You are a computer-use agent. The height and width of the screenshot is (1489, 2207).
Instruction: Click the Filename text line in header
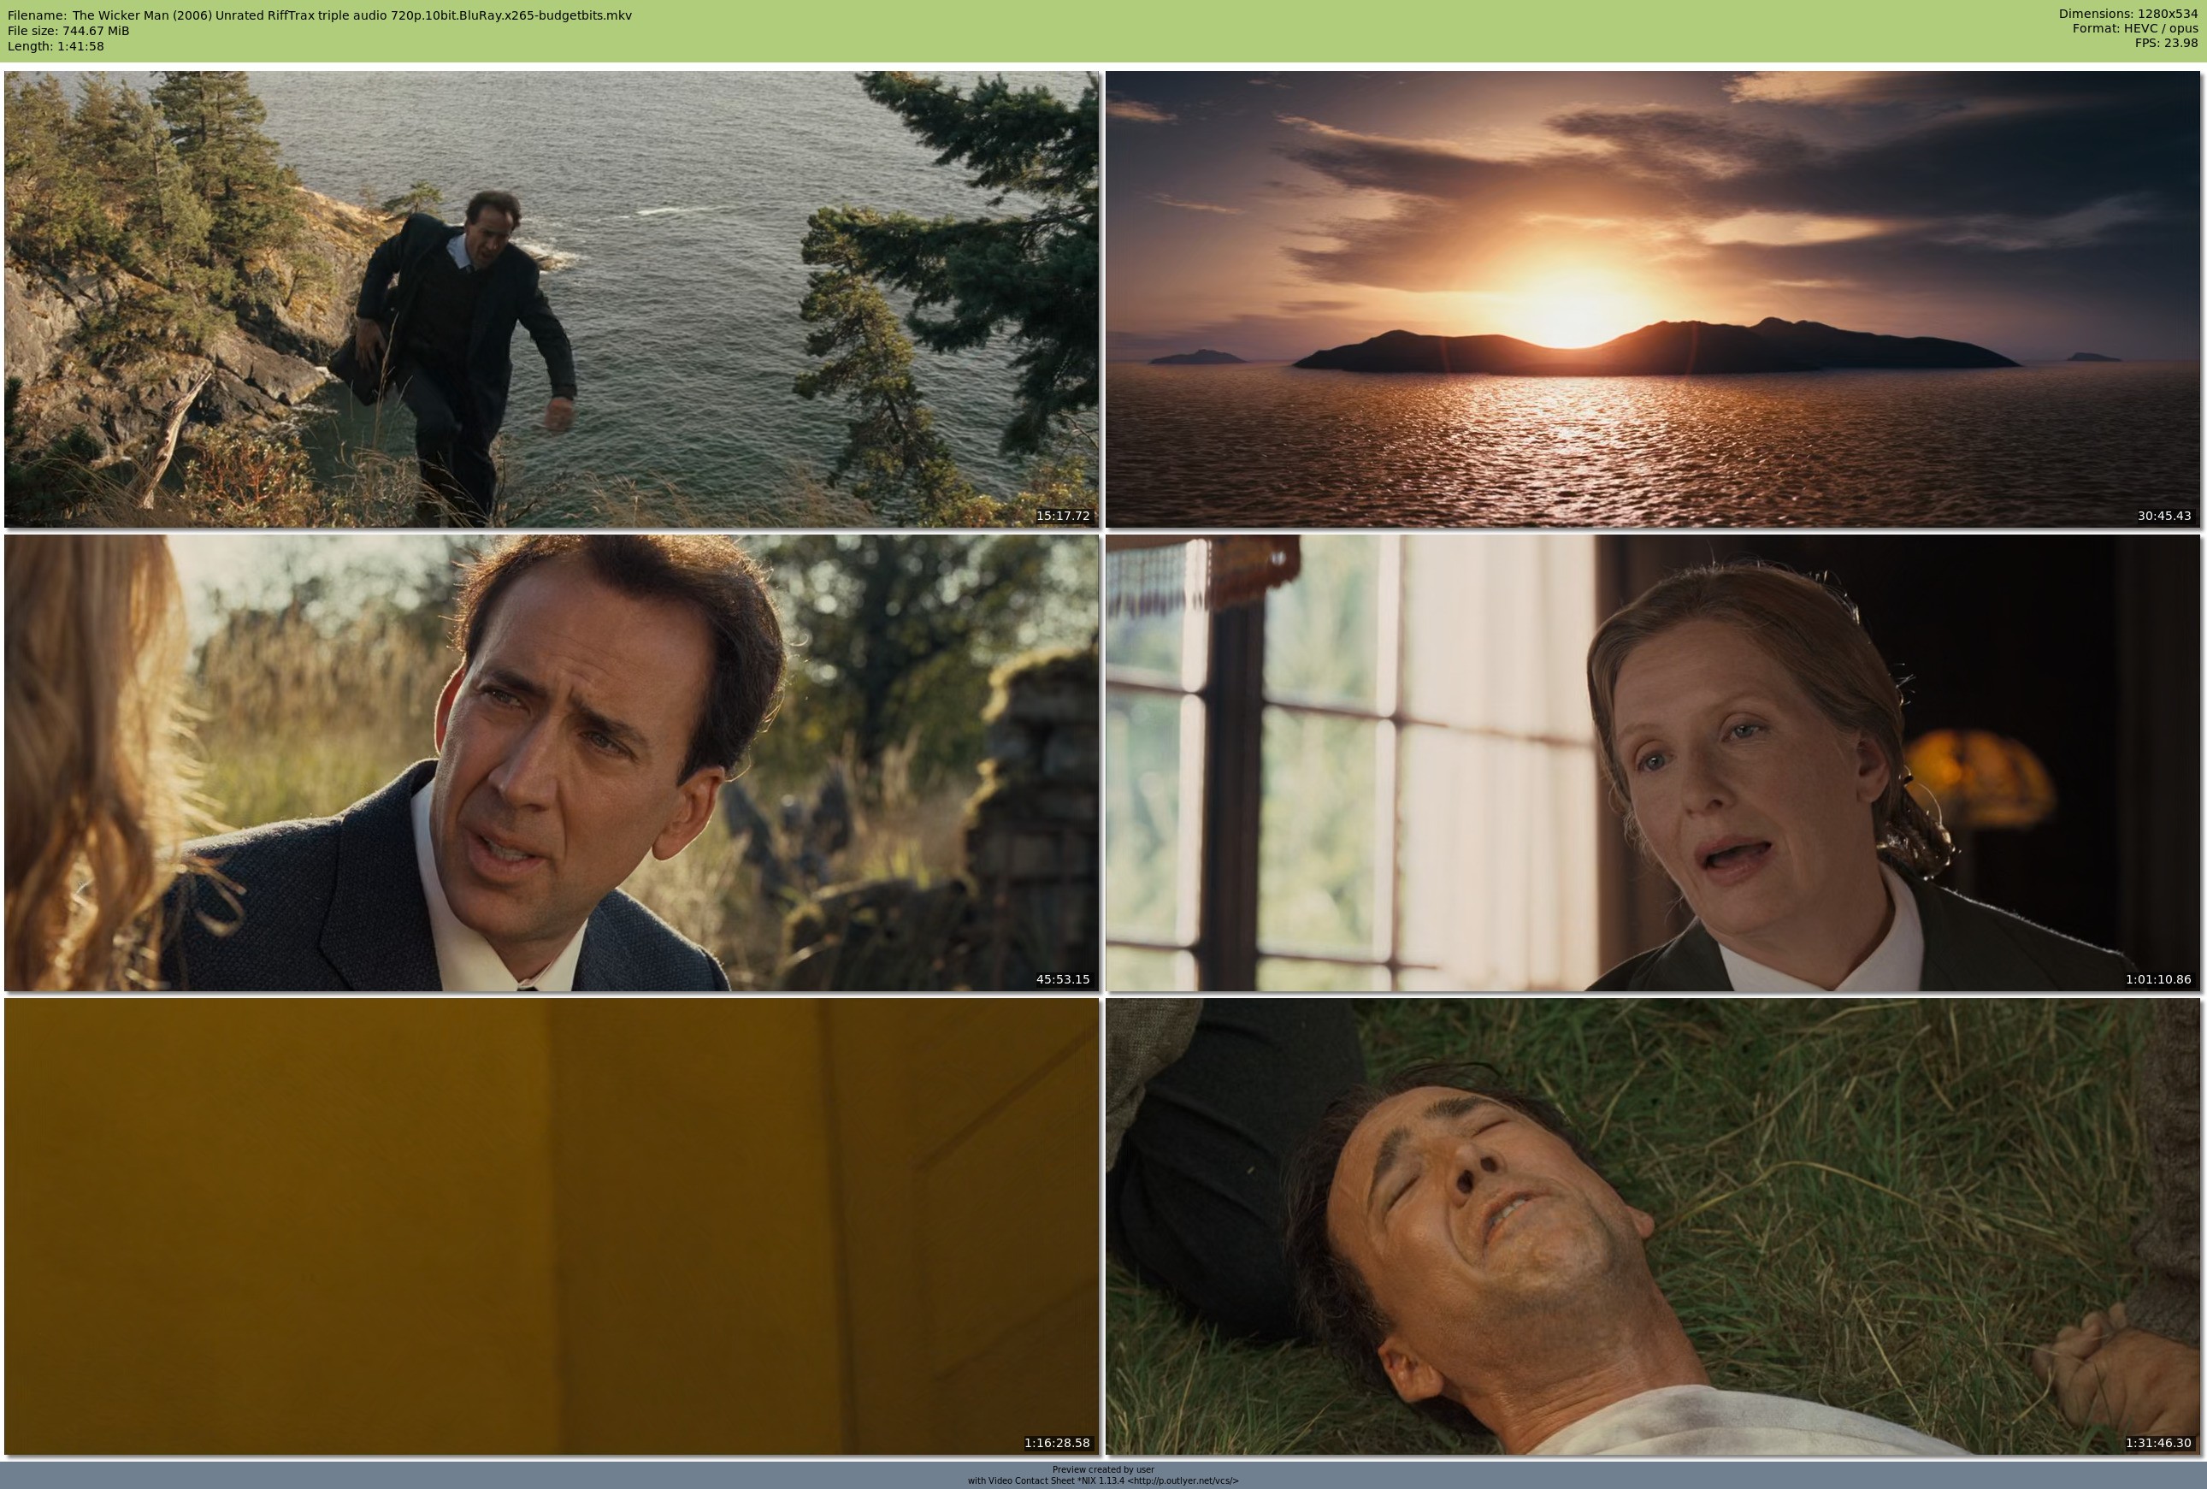(x=320, y=15)
